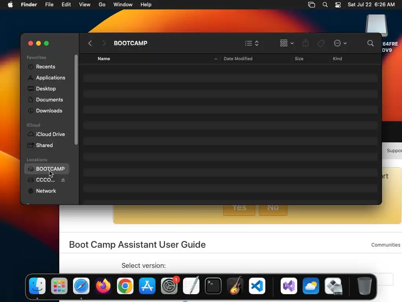Open GarageBand from the Dock

235,286
